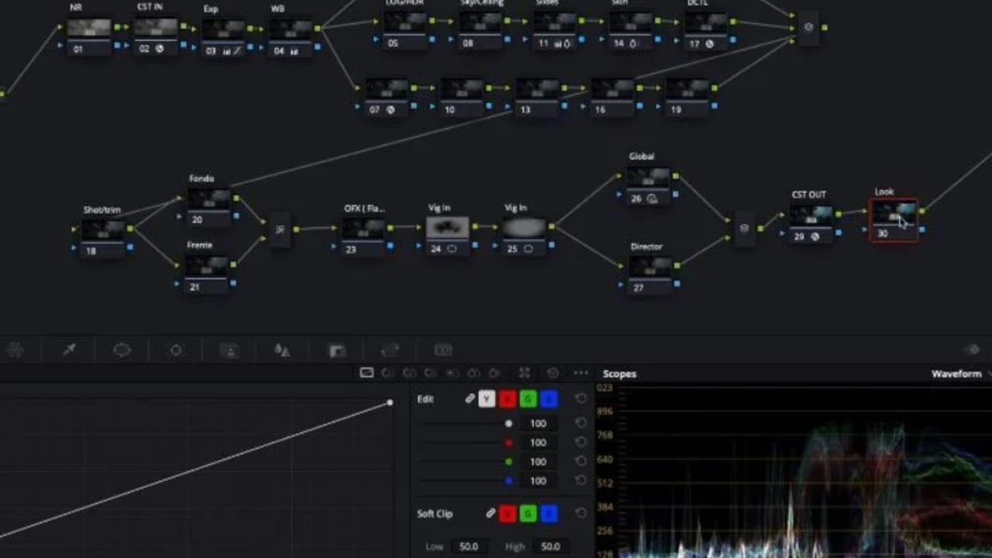Viewport: 992px width, 558px height.
Task: Open the Waveform scope type dropdown
Action: coord(961,374)
